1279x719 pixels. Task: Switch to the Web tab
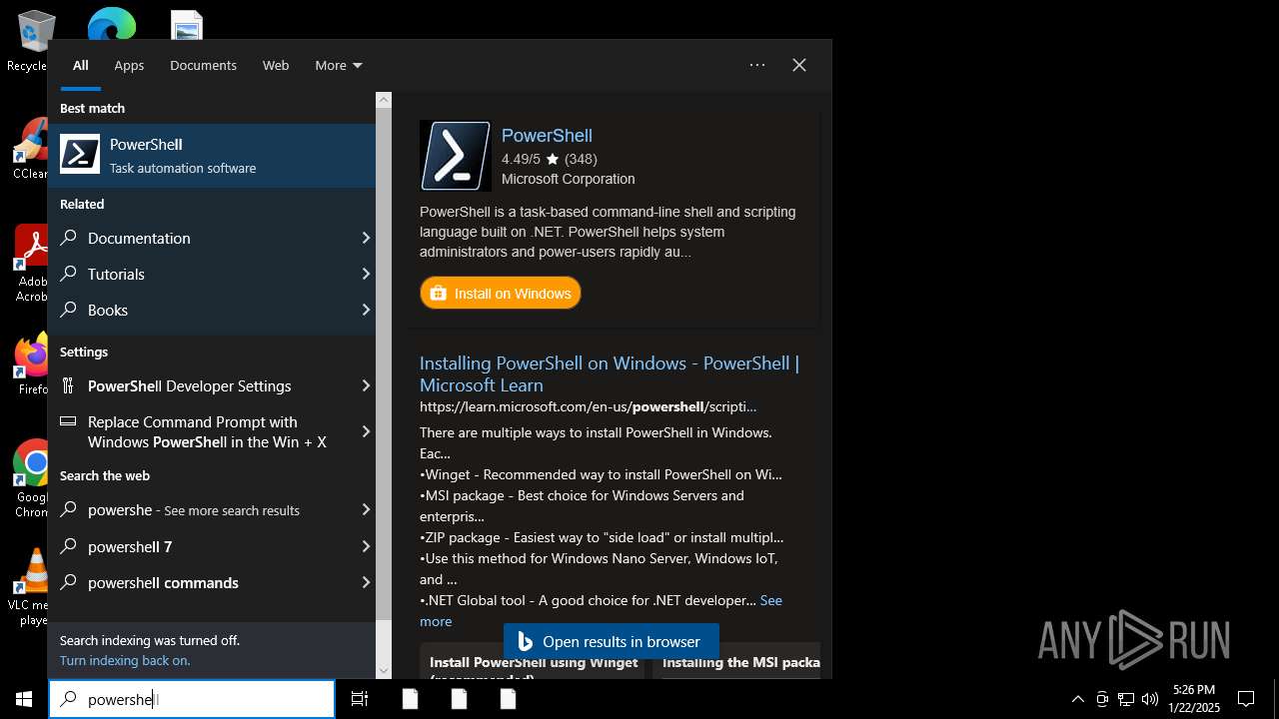click(x=276, y=65)
